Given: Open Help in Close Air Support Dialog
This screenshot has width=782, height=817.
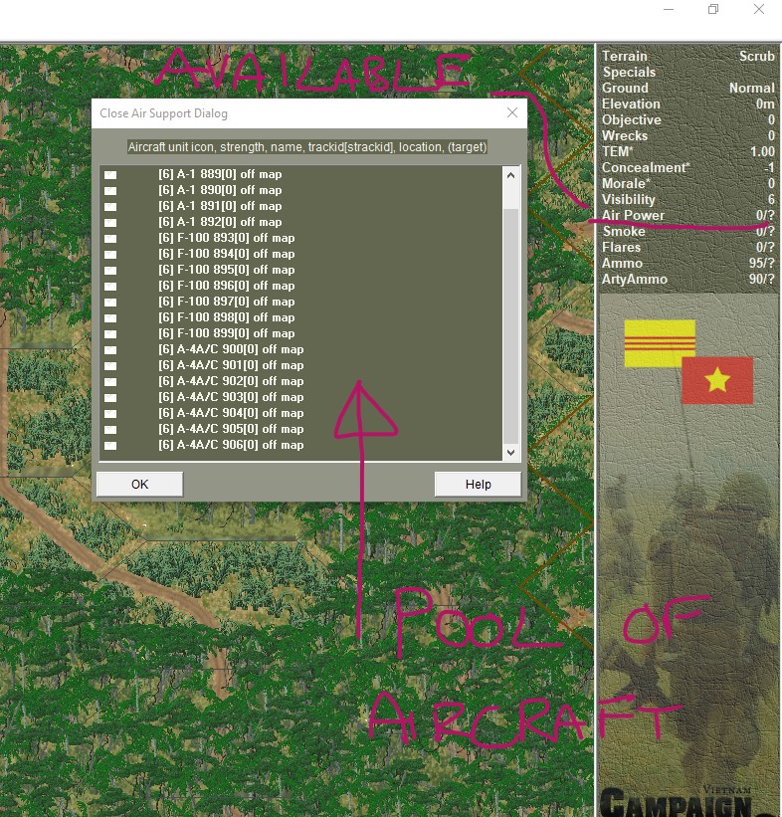Looking at the screenshot, I should tap(478, 484).
